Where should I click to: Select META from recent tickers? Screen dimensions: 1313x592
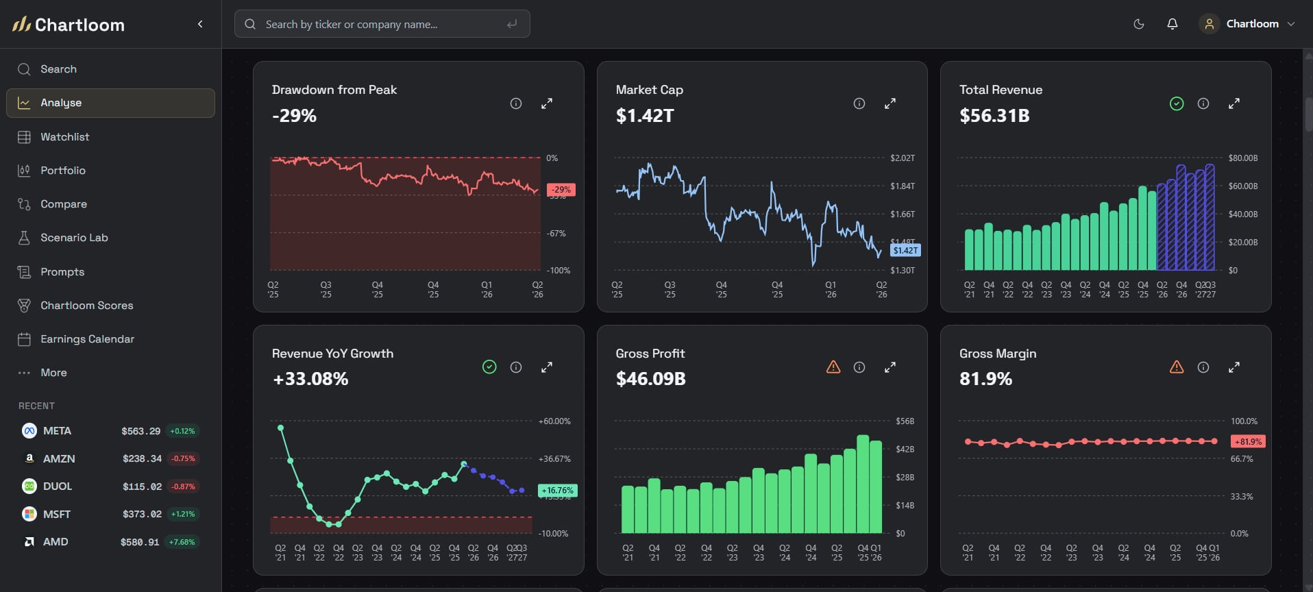[110, 431]
